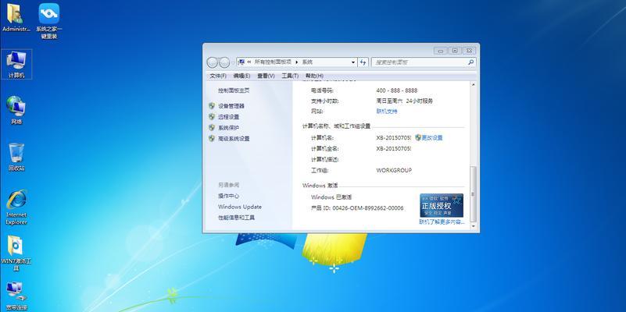
Task: Click in the 搜索控制面板 search box
Action: coord(418,62)
